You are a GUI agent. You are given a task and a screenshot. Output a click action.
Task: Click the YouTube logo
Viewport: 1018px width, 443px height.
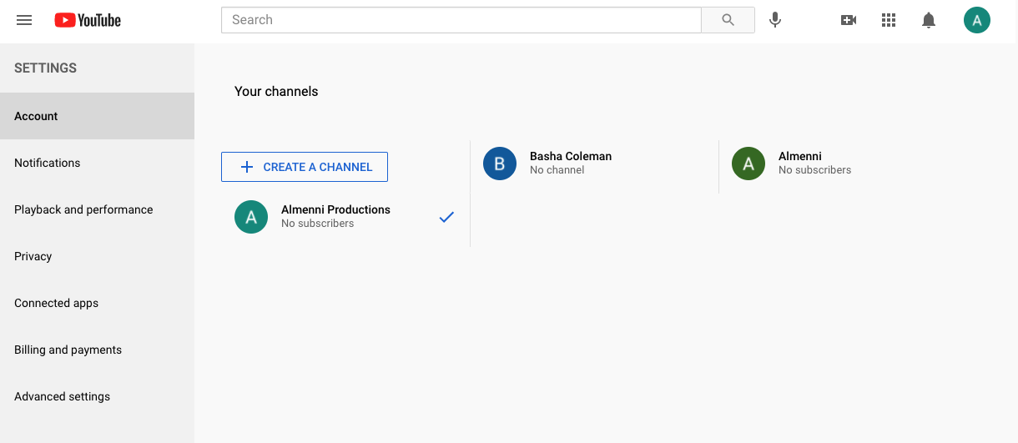[x=88, y=20]
